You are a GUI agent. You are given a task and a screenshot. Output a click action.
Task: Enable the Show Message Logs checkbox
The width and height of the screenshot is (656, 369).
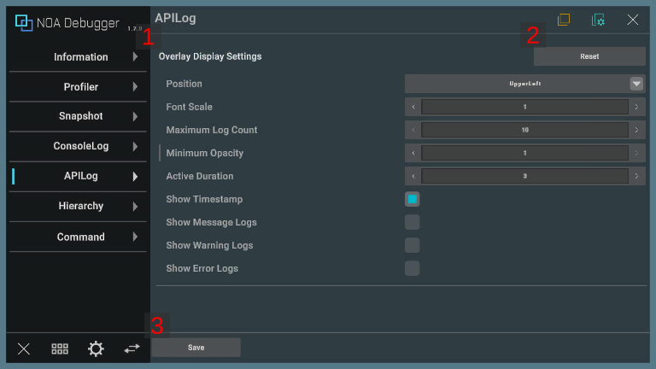[412, 222]
